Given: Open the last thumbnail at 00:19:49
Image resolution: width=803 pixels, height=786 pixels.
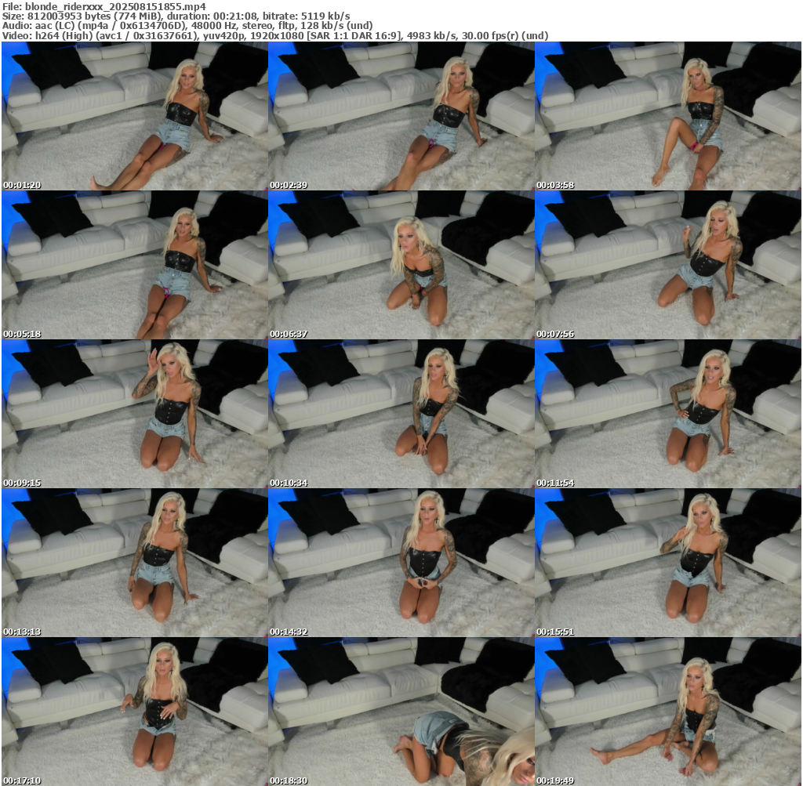Looking at the screenshot, I should (x=667, y=712).
